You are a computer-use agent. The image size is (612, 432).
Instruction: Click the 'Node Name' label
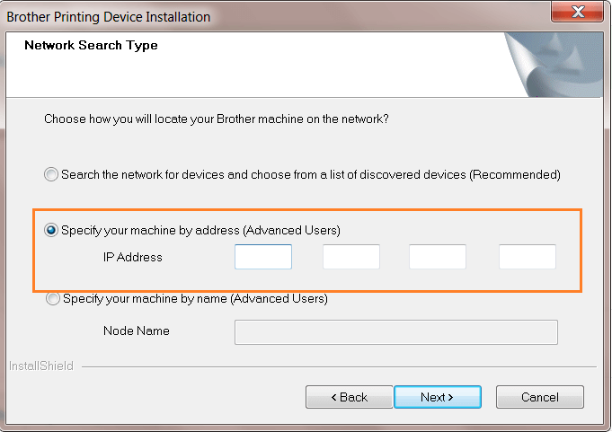coord(137,331)
